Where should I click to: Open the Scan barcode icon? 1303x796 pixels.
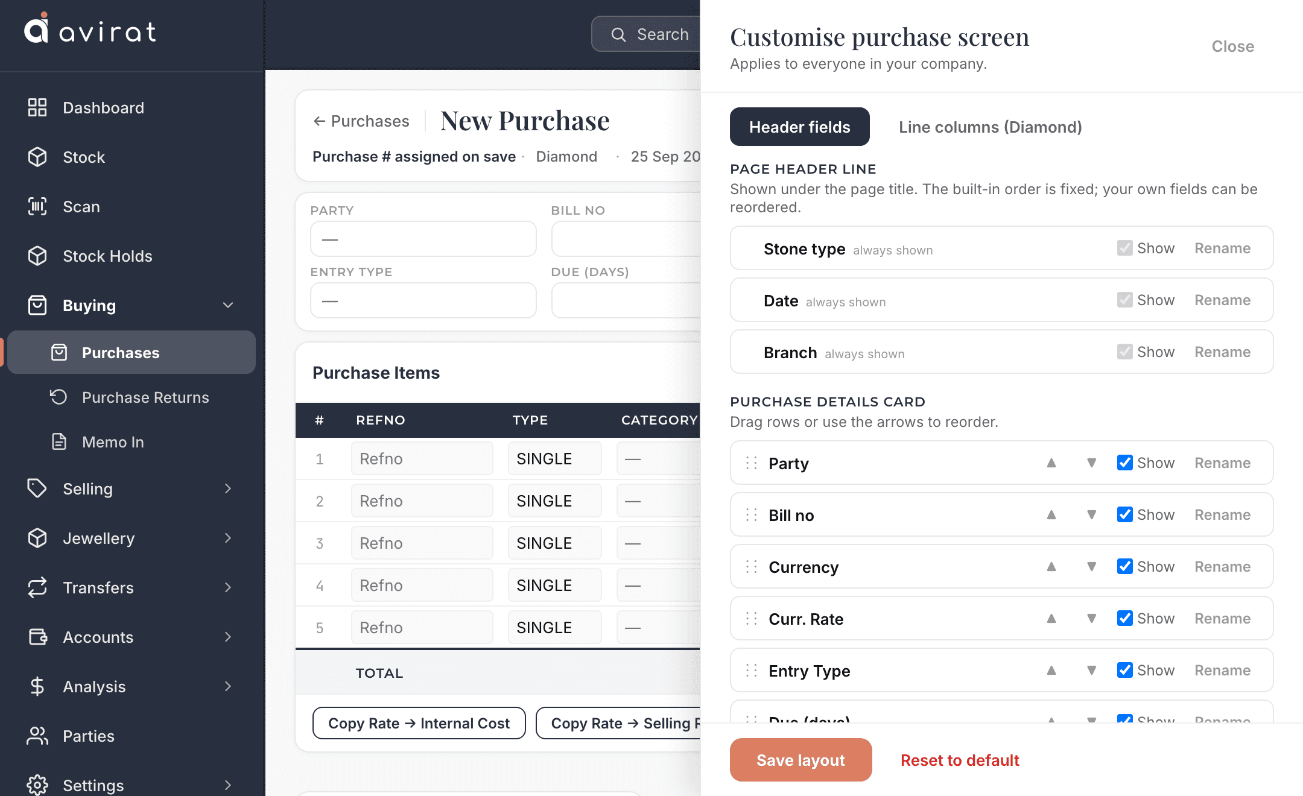coord(37,207)
